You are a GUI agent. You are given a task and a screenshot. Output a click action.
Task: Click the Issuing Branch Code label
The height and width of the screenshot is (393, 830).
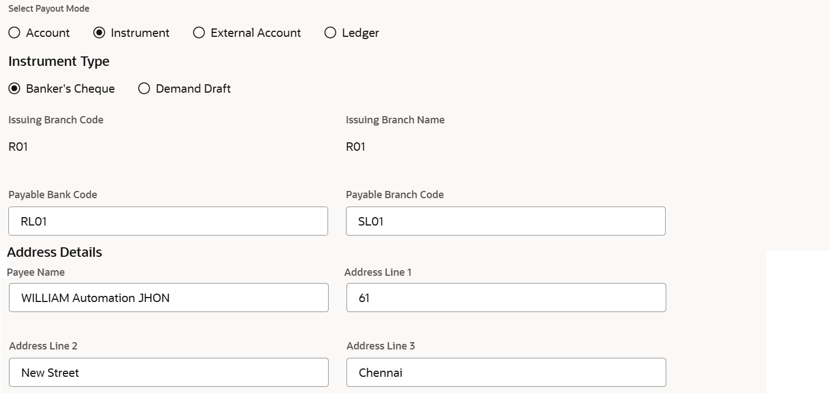coord(56,120)
